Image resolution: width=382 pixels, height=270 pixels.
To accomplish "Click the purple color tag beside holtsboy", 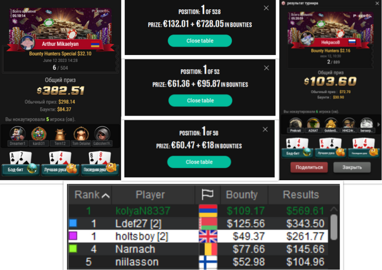I will point(73,236).
